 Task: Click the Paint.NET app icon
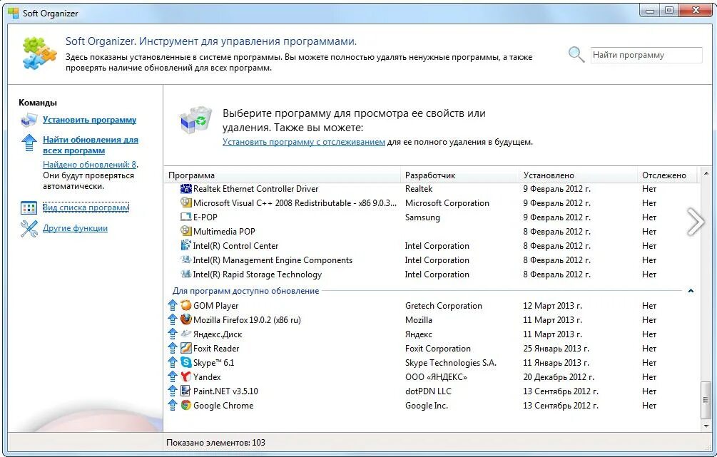(185, 391)
